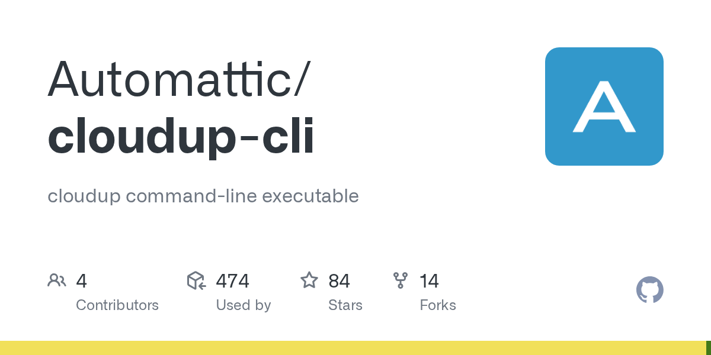Screen dimensions: 711x355
Task: Click the 14 forks count
Action: click(429, 281)
